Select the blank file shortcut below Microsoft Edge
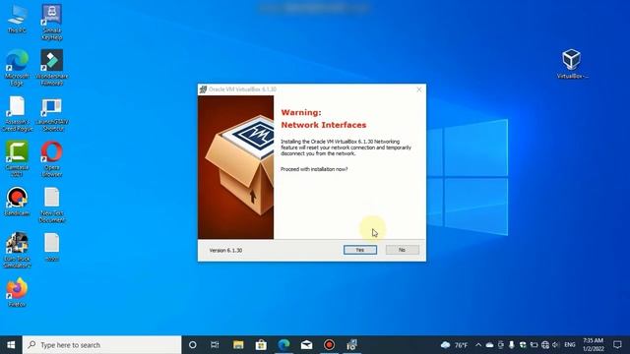This screenshot has height=354, width=630. coord(17,114)
